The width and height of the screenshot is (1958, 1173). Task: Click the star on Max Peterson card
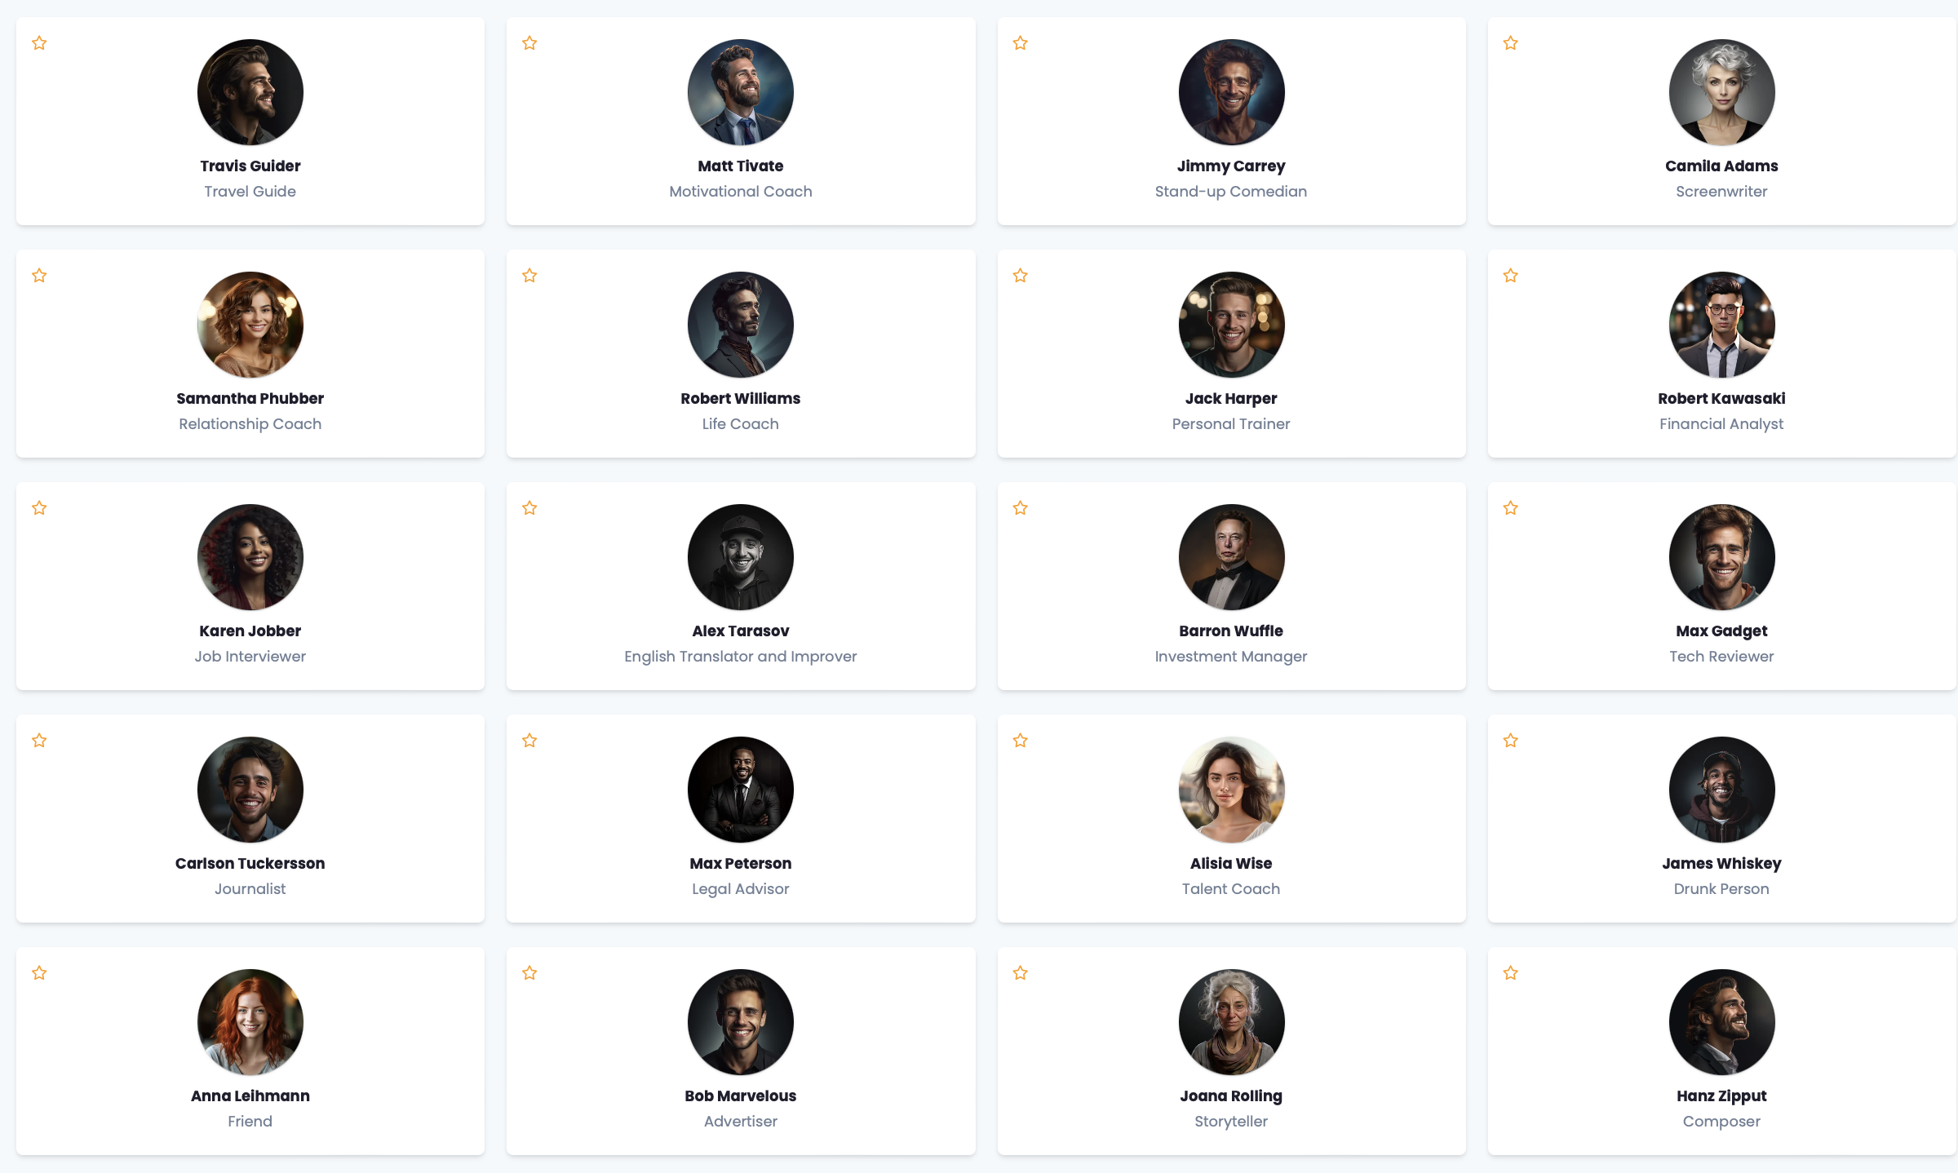529,741
